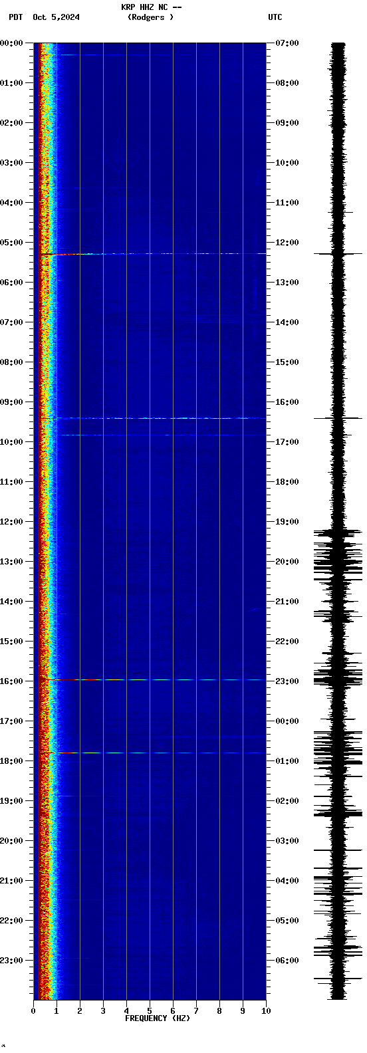Click the 'Oct 5,2024' date label
This screenshot has width=367, height=1053.
(x=56, y=17)
